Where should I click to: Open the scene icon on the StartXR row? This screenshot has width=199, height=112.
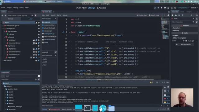point(36,60)
